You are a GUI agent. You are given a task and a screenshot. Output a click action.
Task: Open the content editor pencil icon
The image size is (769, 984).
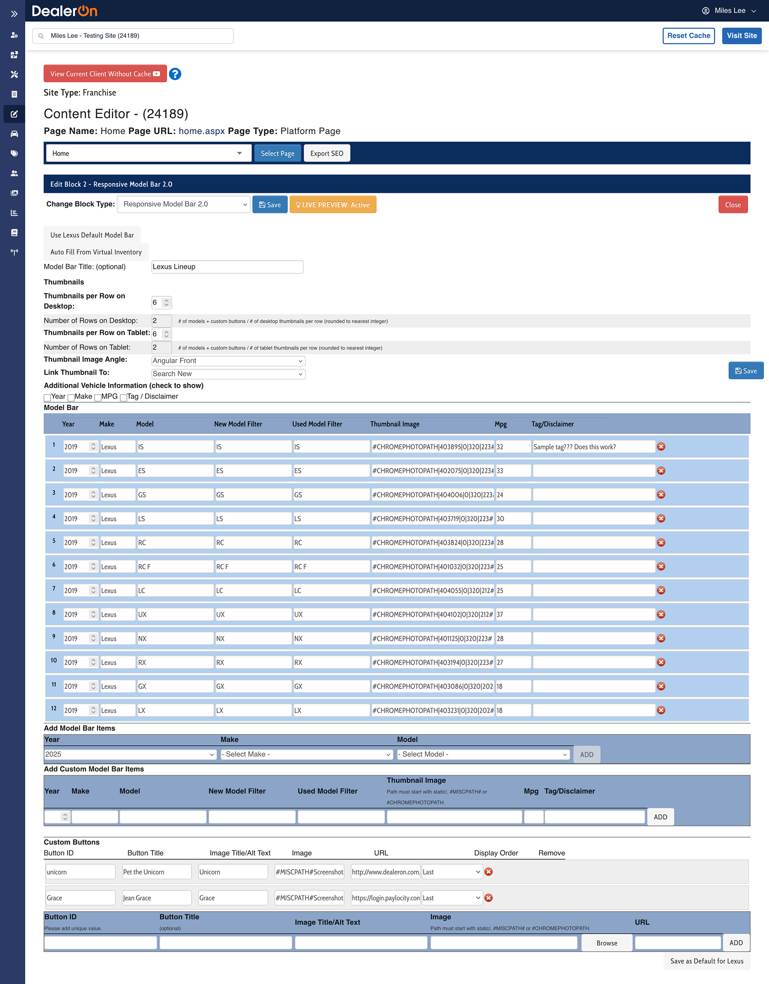pyautogui.click(x=14, y=114)
